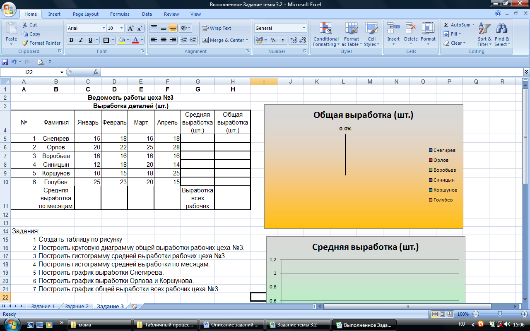Image resolution: width=530 pixels, height=331 pixels.
Task: Click the Save icon in Quick Access
Action: [5, 62]
